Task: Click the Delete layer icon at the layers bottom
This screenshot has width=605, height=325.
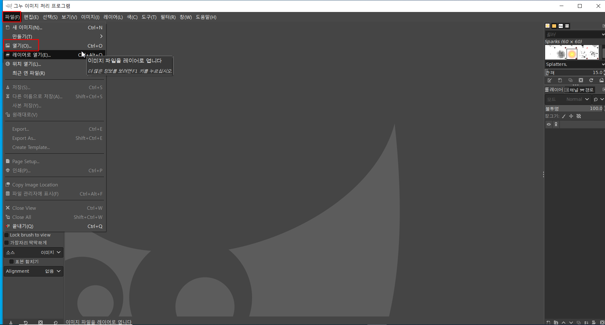Action: tap(602, 322)
